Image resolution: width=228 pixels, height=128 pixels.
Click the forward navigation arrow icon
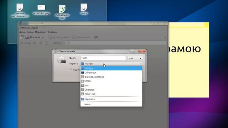pyautogui.click(x=35, y=43)
